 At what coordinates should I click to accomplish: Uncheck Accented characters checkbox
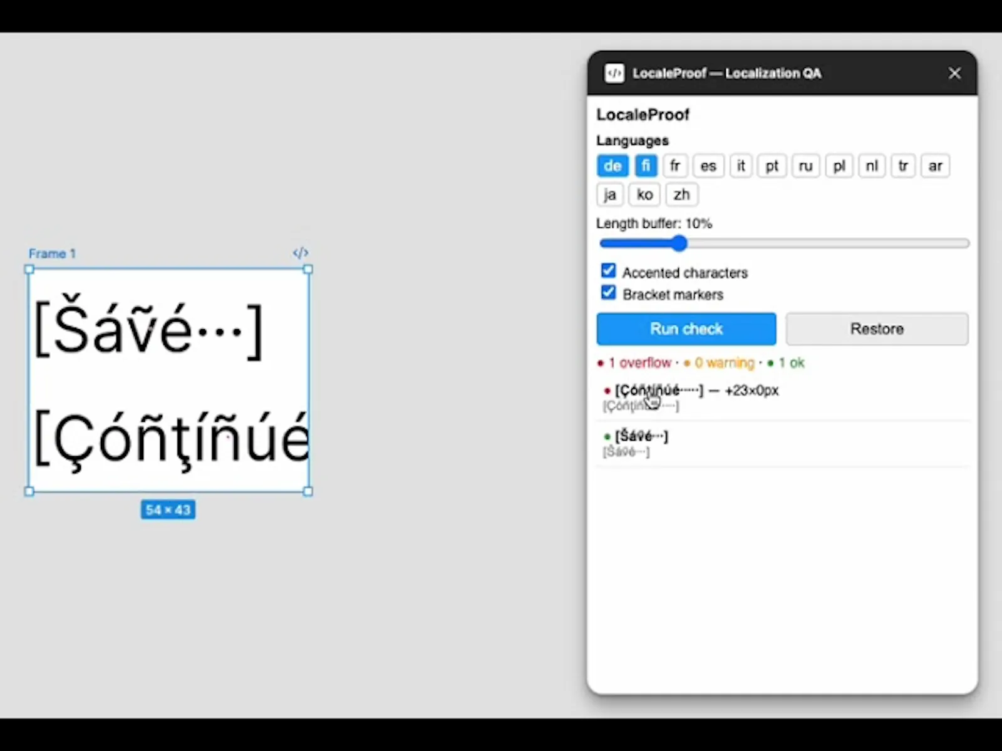[608, 270]
